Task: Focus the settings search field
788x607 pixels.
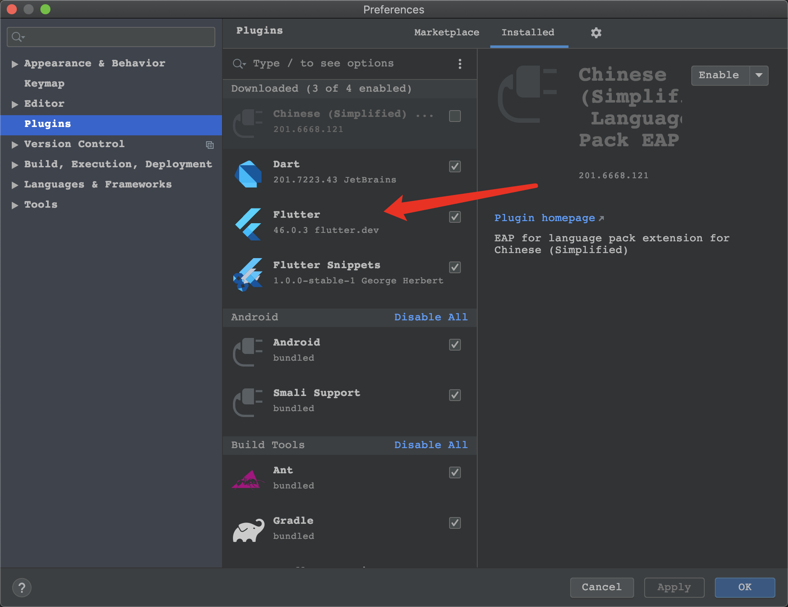Action: [x=111, y=37]
